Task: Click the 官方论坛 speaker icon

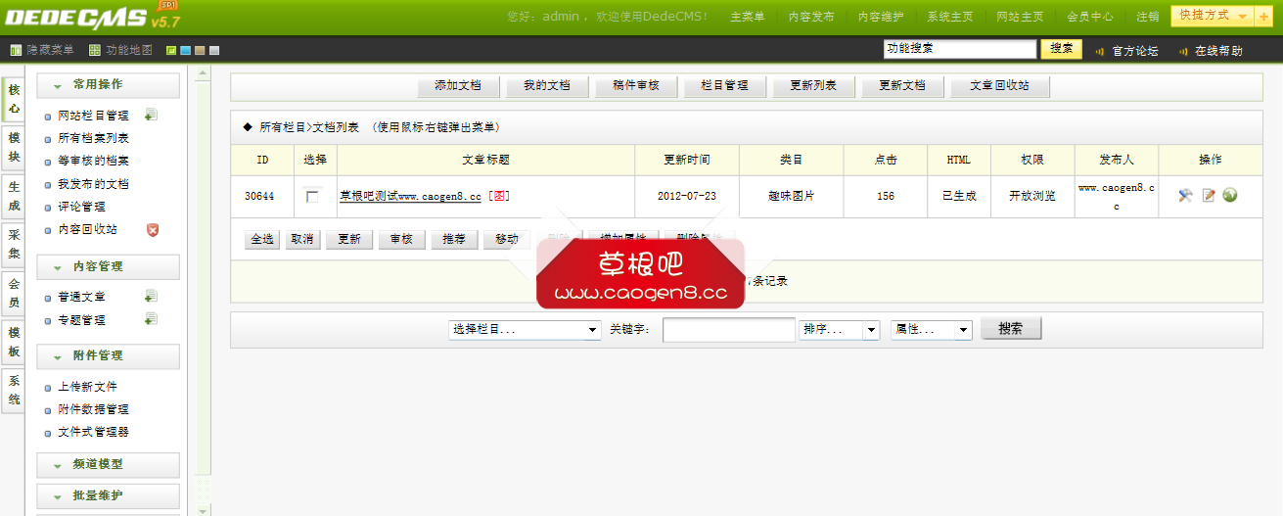Action: point(1100,51)
